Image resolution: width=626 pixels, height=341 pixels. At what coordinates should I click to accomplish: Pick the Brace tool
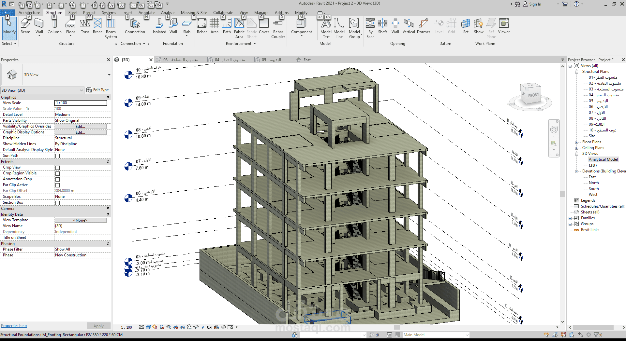pos(97,26)
